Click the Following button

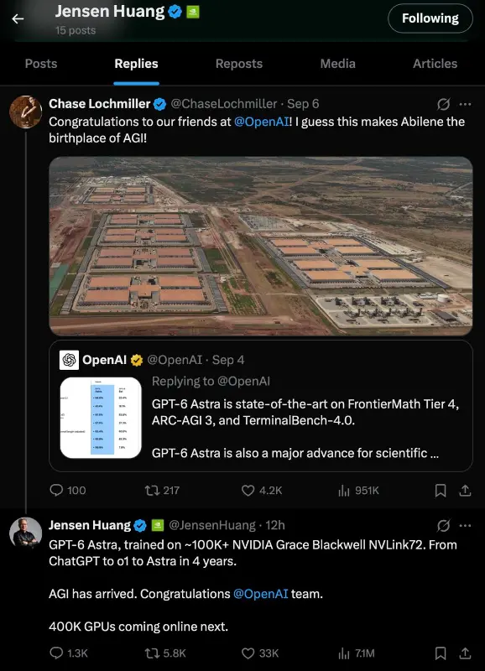click(430, 18)
